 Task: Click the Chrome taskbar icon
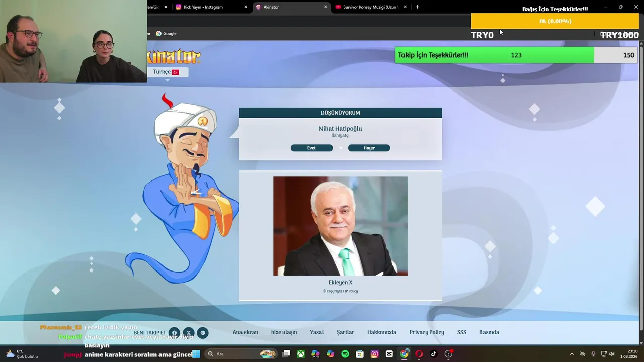pyautogui.click(x=404, y=354)
